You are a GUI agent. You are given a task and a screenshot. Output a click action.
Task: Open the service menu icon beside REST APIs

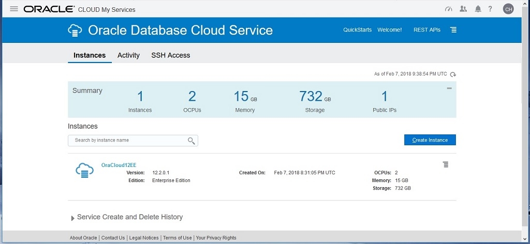(x=453, y=29)
